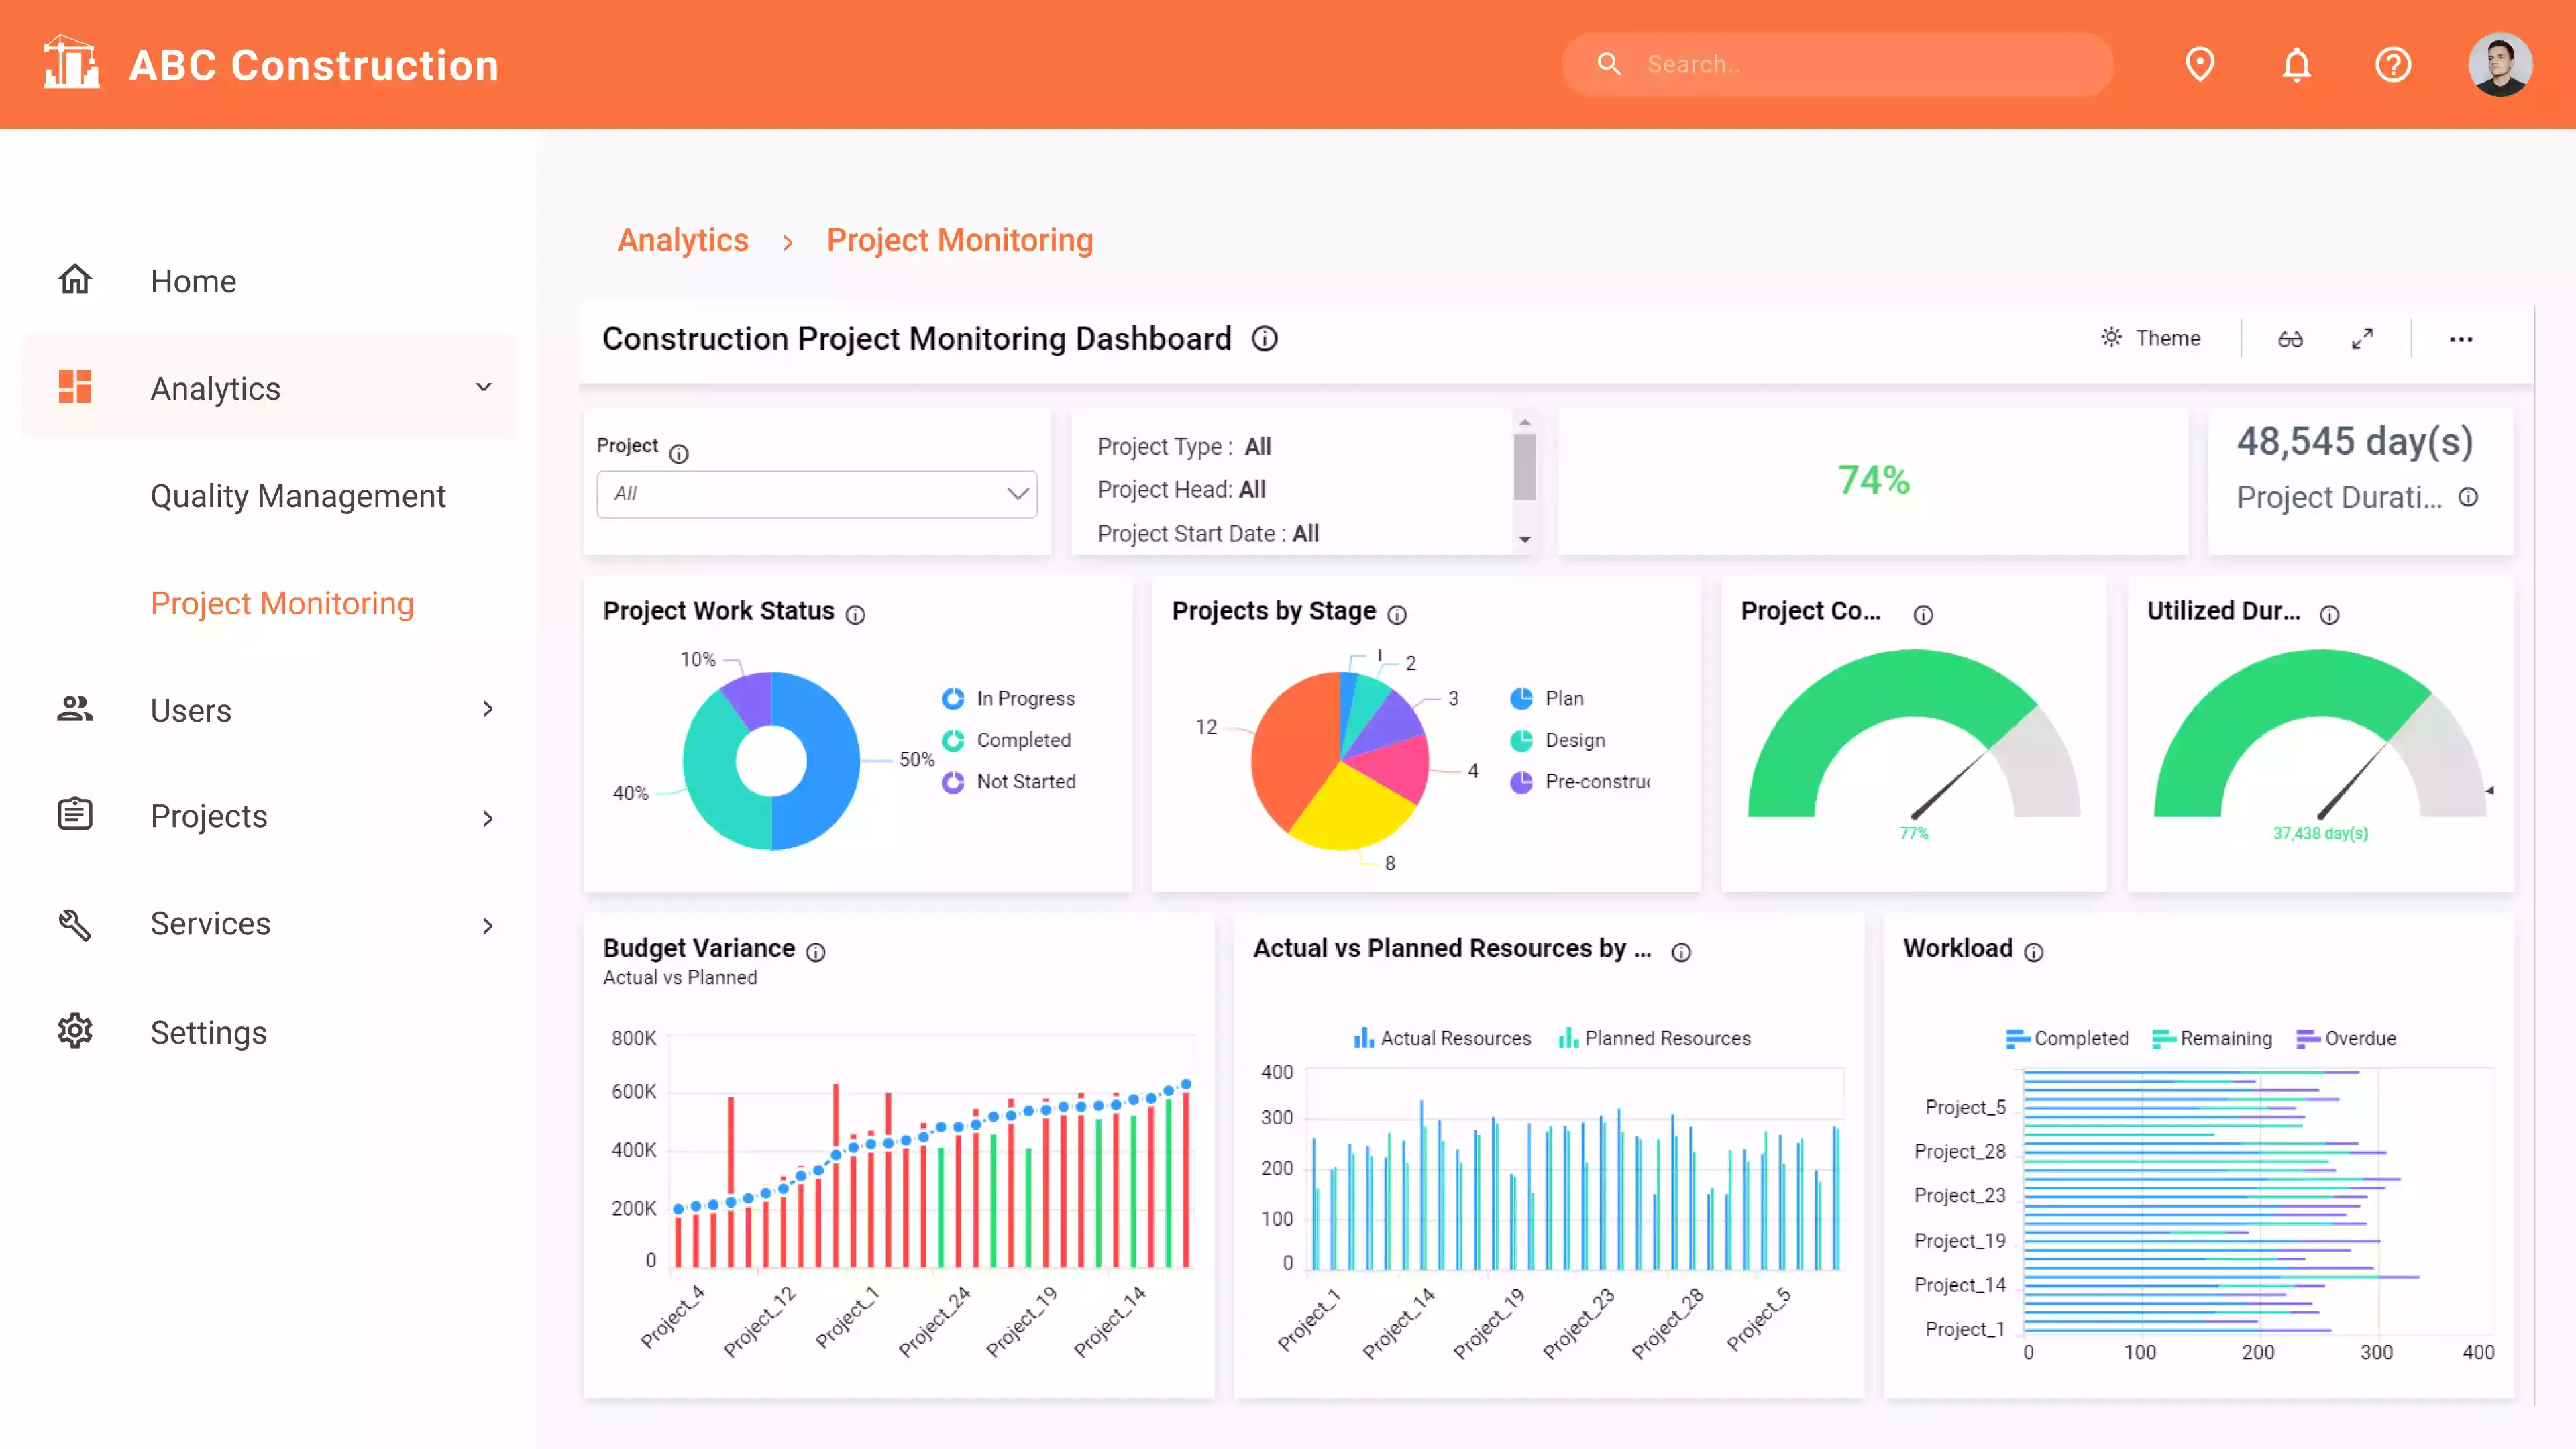Toggle the Pre-construction legend item
Screen dimensions: 2576x1449
point(1580,781)
